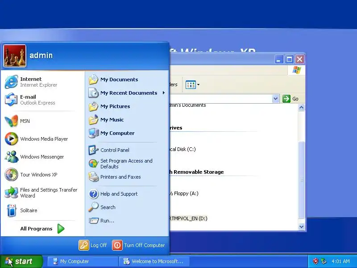Start the Tour Windows XP entry
Image resolution: width=357 pixels, height=268 pixels.
42,175
